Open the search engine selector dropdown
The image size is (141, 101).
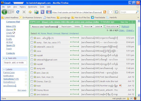(119, 12)
